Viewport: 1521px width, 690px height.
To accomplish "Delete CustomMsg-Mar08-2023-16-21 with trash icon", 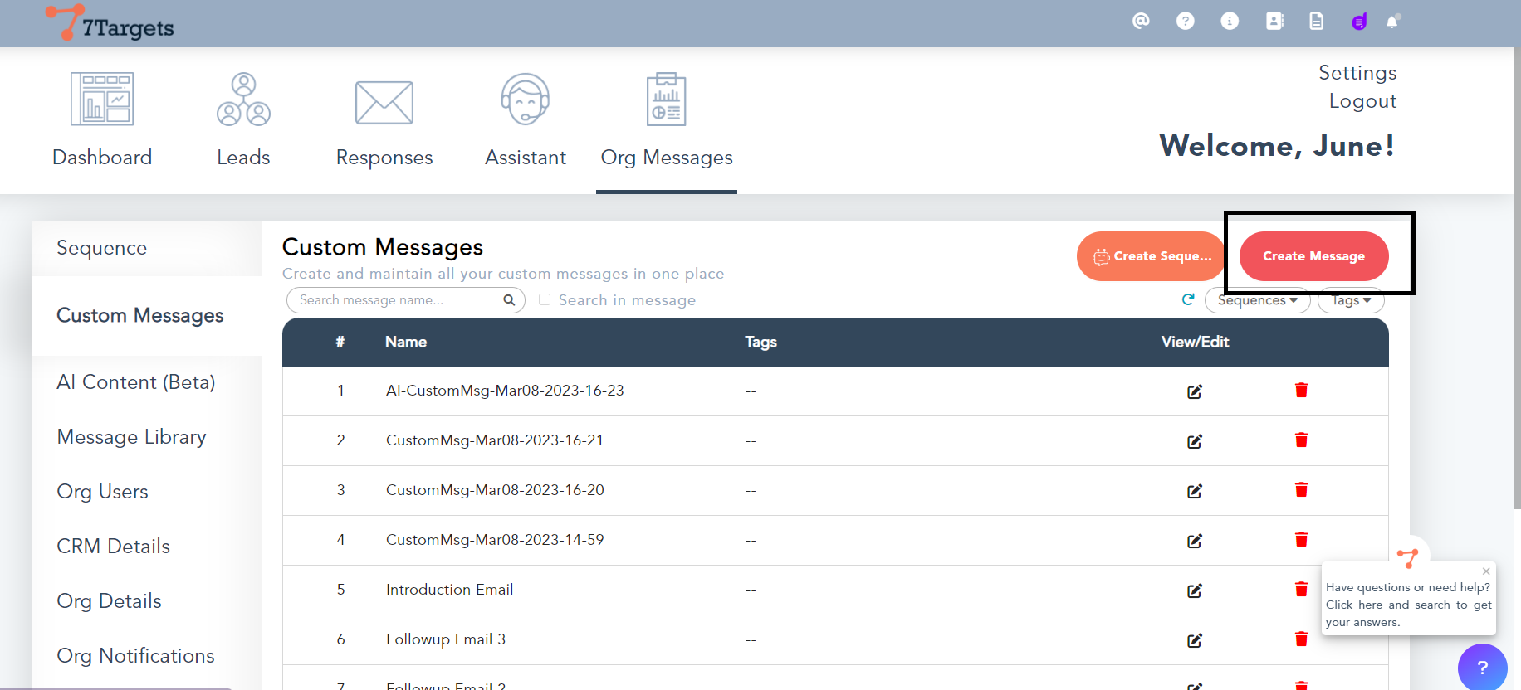I will coord(1301,440).
